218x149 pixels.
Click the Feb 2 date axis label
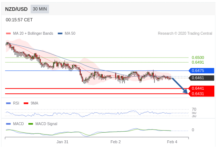pyautogui.click(x=116, y=142)
